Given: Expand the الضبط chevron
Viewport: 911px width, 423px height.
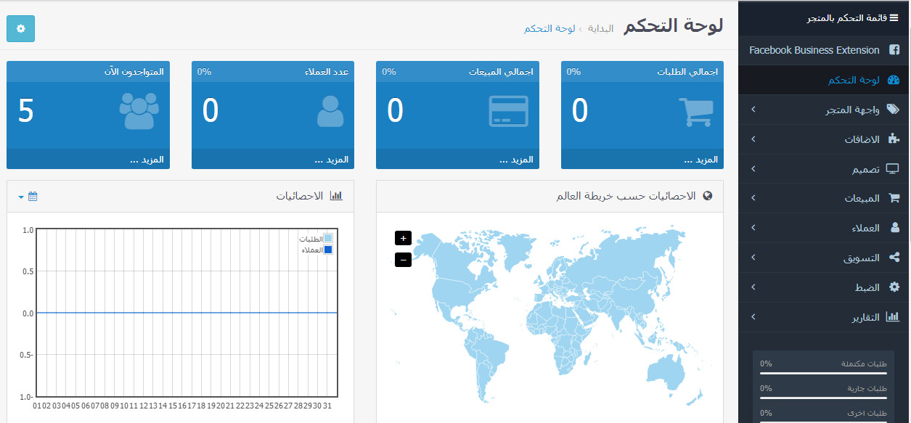Looking at the screenshot, I should click(753, 287).
